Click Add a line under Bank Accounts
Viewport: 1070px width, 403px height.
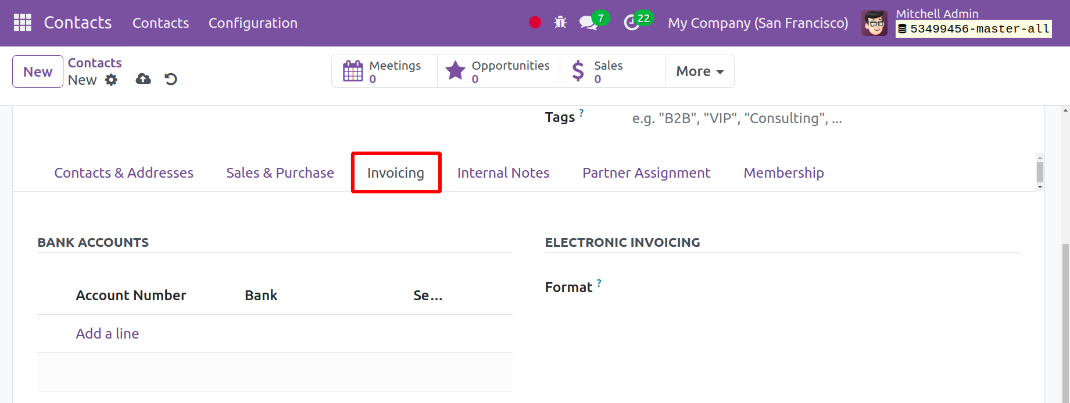click(107, 334)
